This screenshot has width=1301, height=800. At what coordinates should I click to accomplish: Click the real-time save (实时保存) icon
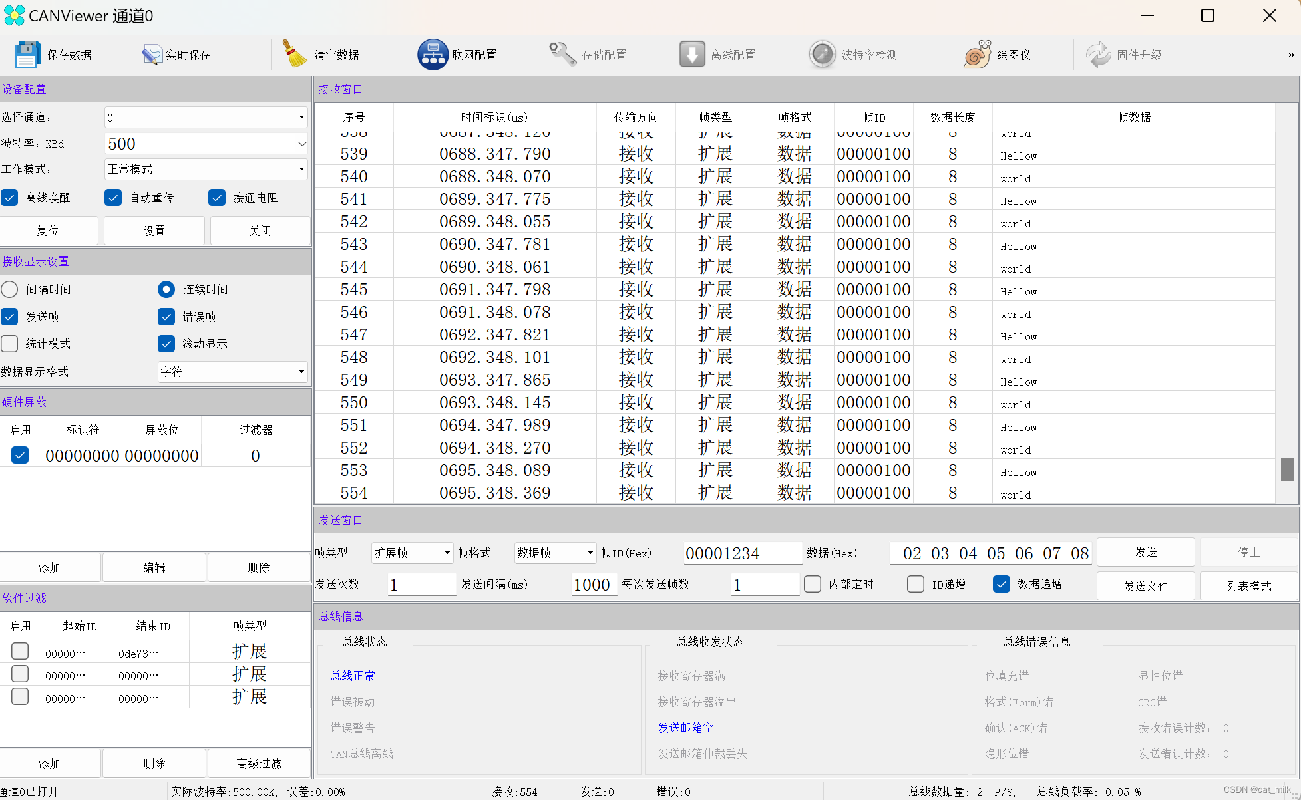click(x=152, y=55)
